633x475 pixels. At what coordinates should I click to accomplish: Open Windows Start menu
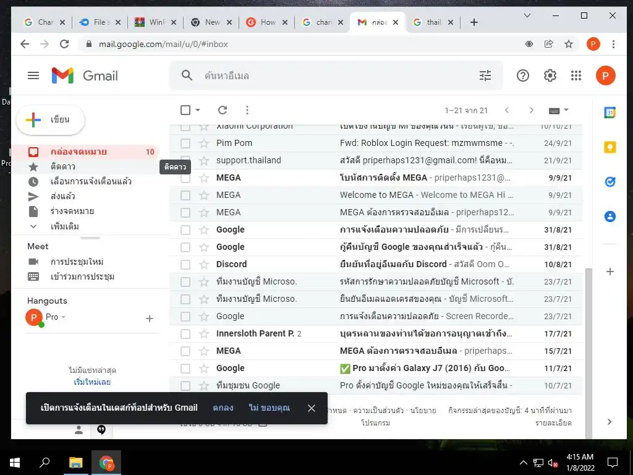coord(15,463)
